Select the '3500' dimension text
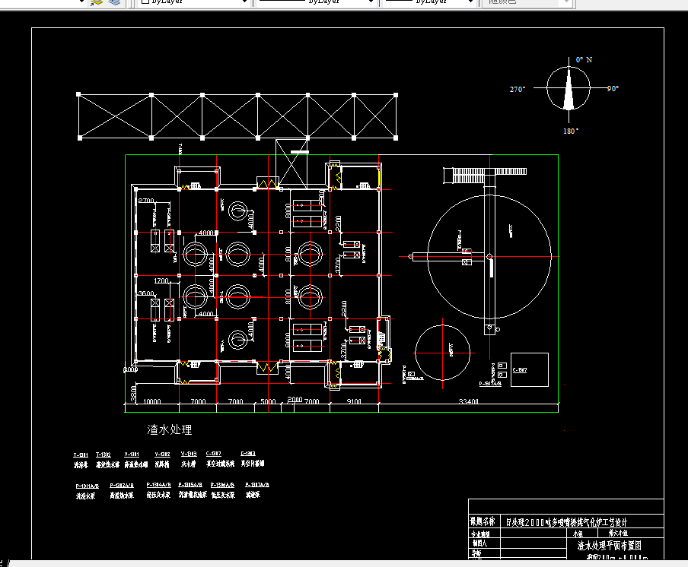Viewport: 688px width, 567px height. (x=146, y=293)
